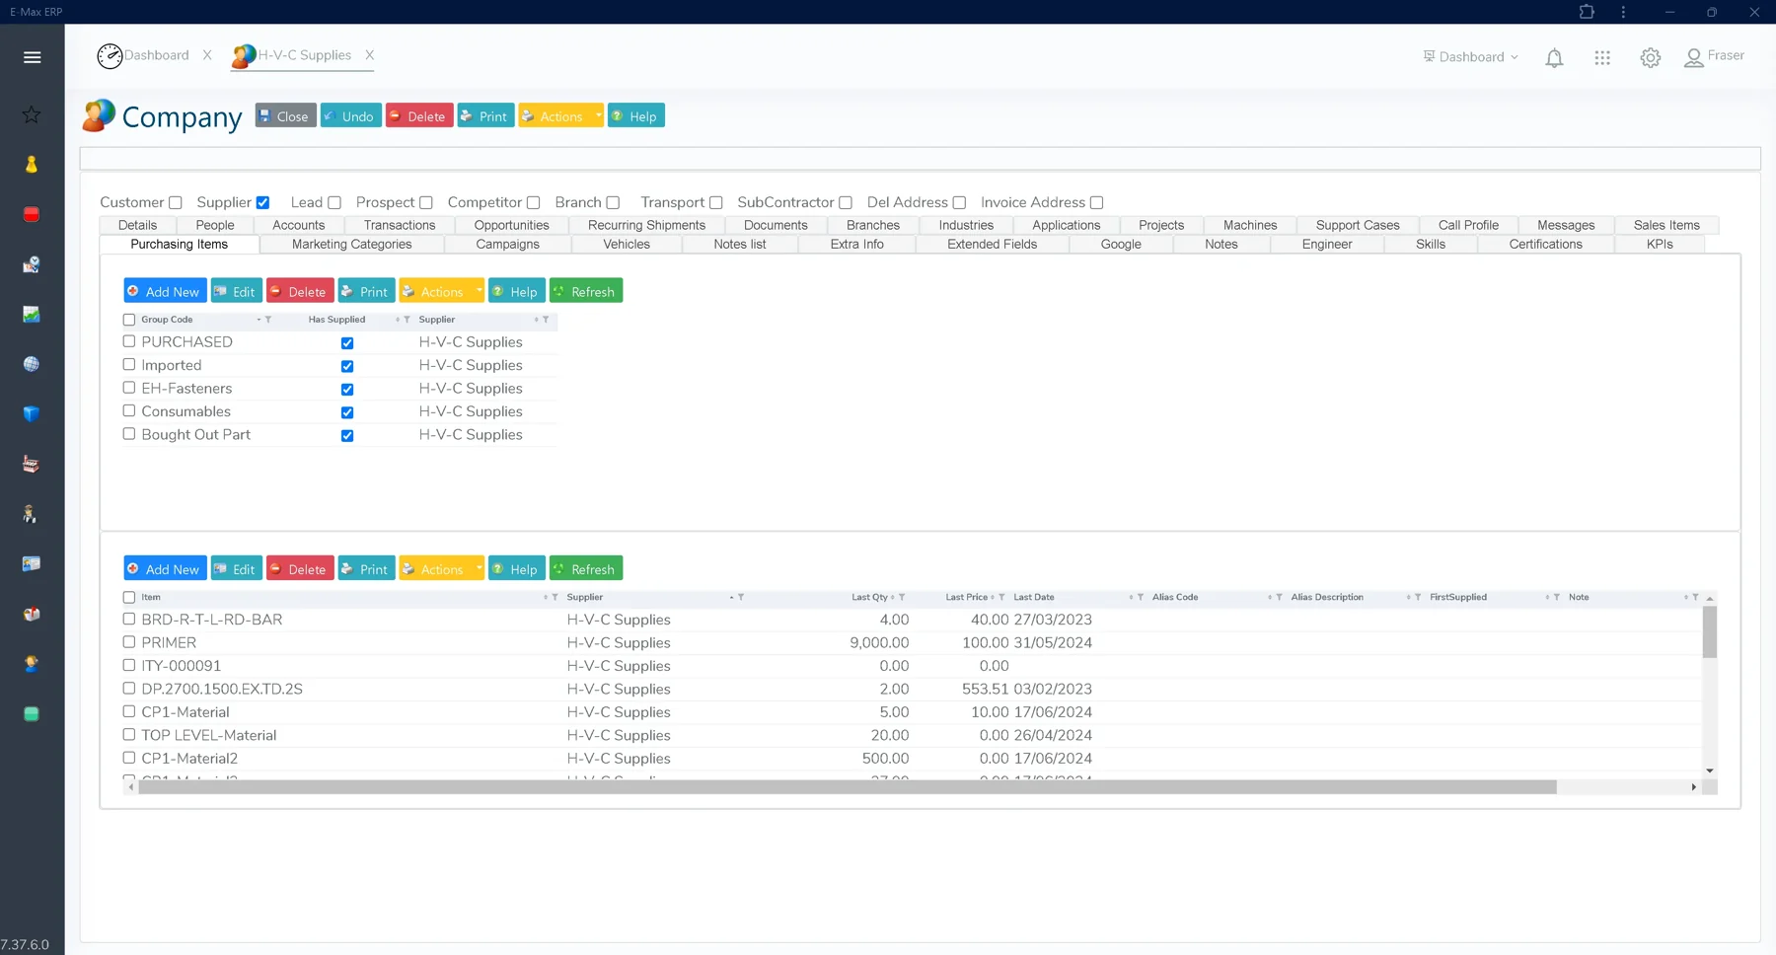
Task: Click Add New in items grid
Action: tap(165, 568)
